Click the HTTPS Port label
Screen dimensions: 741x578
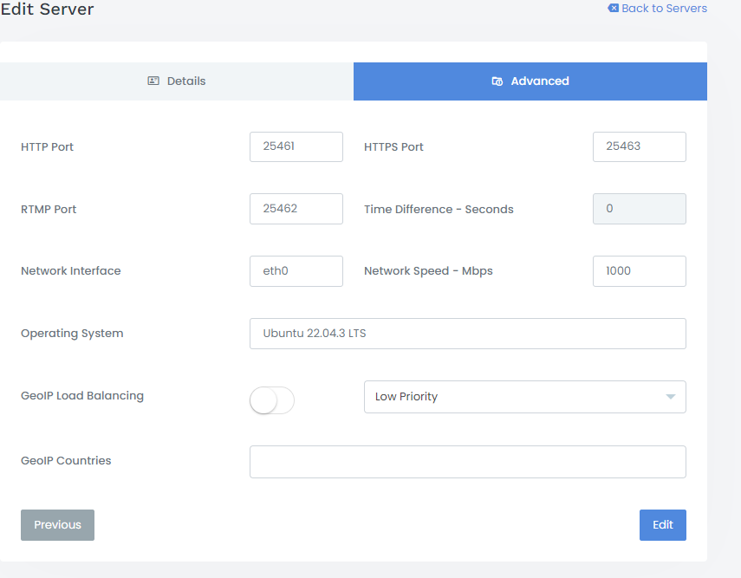point(393,147)
